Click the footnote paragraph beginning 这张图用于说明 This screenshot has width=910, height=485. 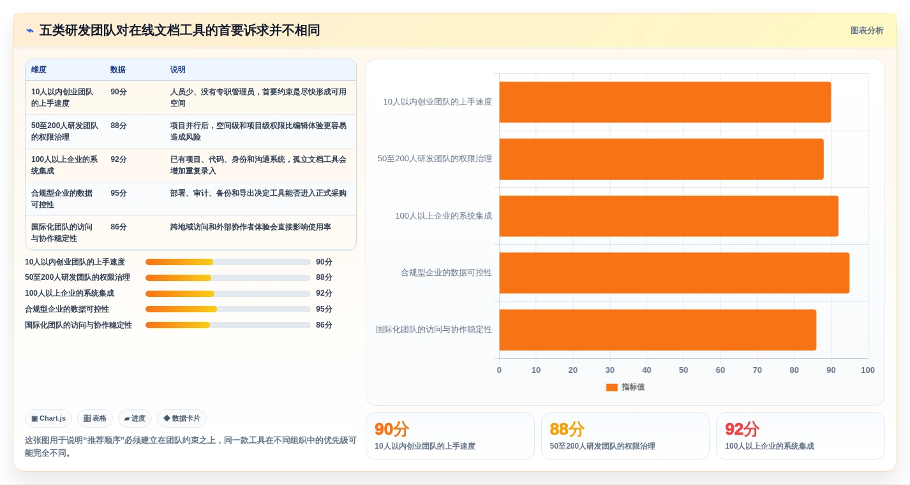click(x=191, y=447)
